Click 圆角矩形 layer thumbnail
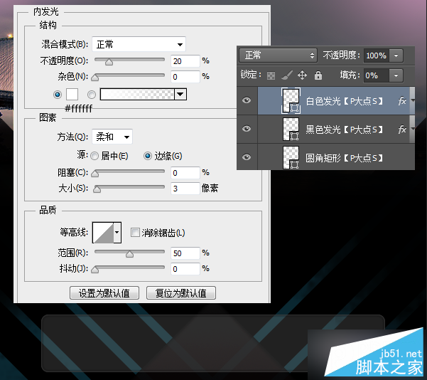The height and width of the screenshot is (380, 427). click(291, 157)
